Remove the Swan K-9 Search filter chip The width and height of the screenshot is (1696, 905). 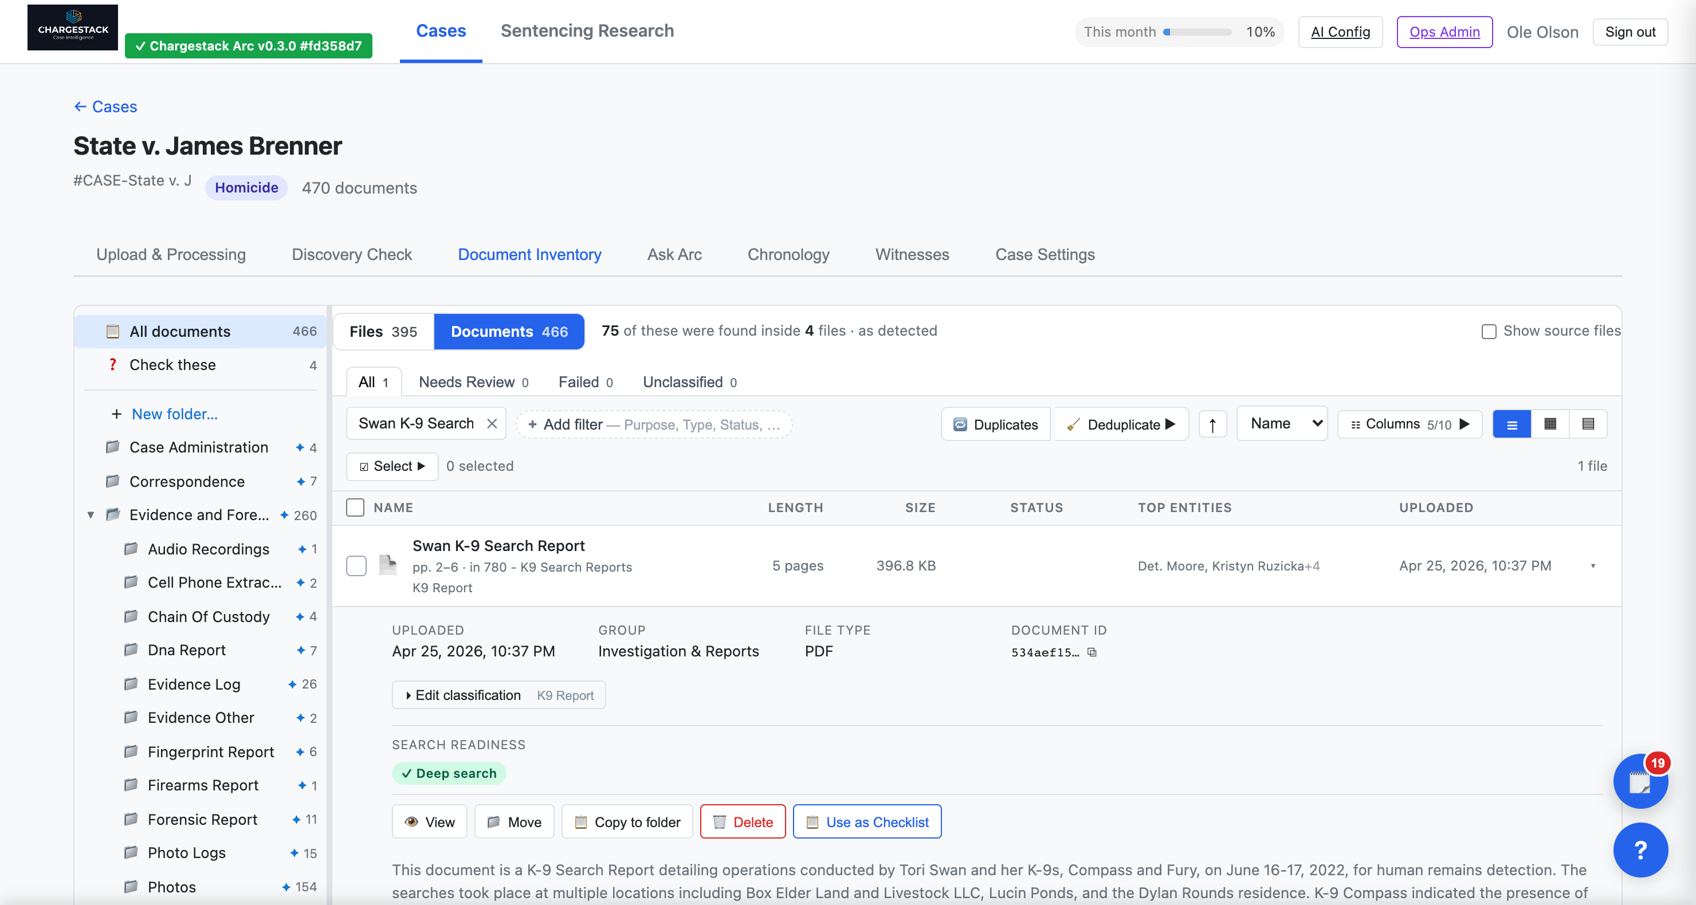click(492, 423)
